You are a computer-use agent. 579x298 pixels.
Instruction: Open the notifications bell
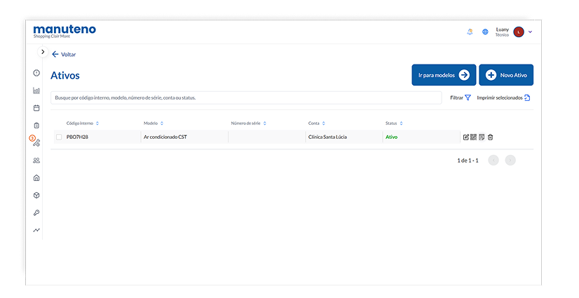coord(470,32)
